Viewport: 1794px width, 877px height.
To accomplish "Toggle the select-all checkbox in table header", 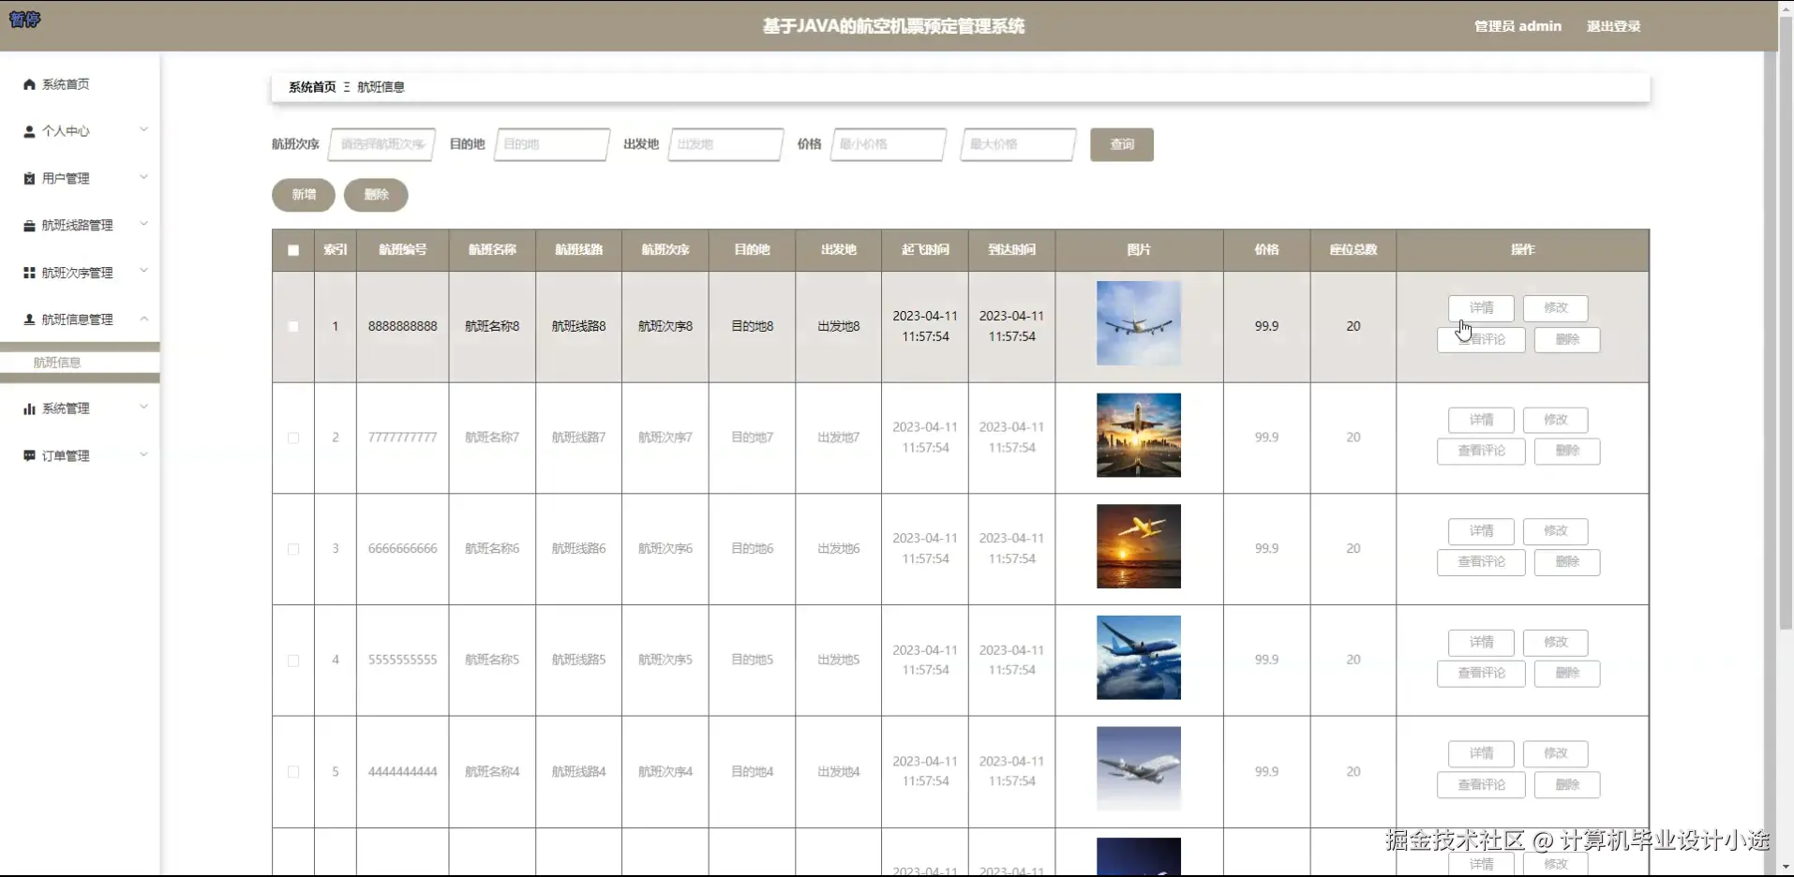I will (293, 250).
